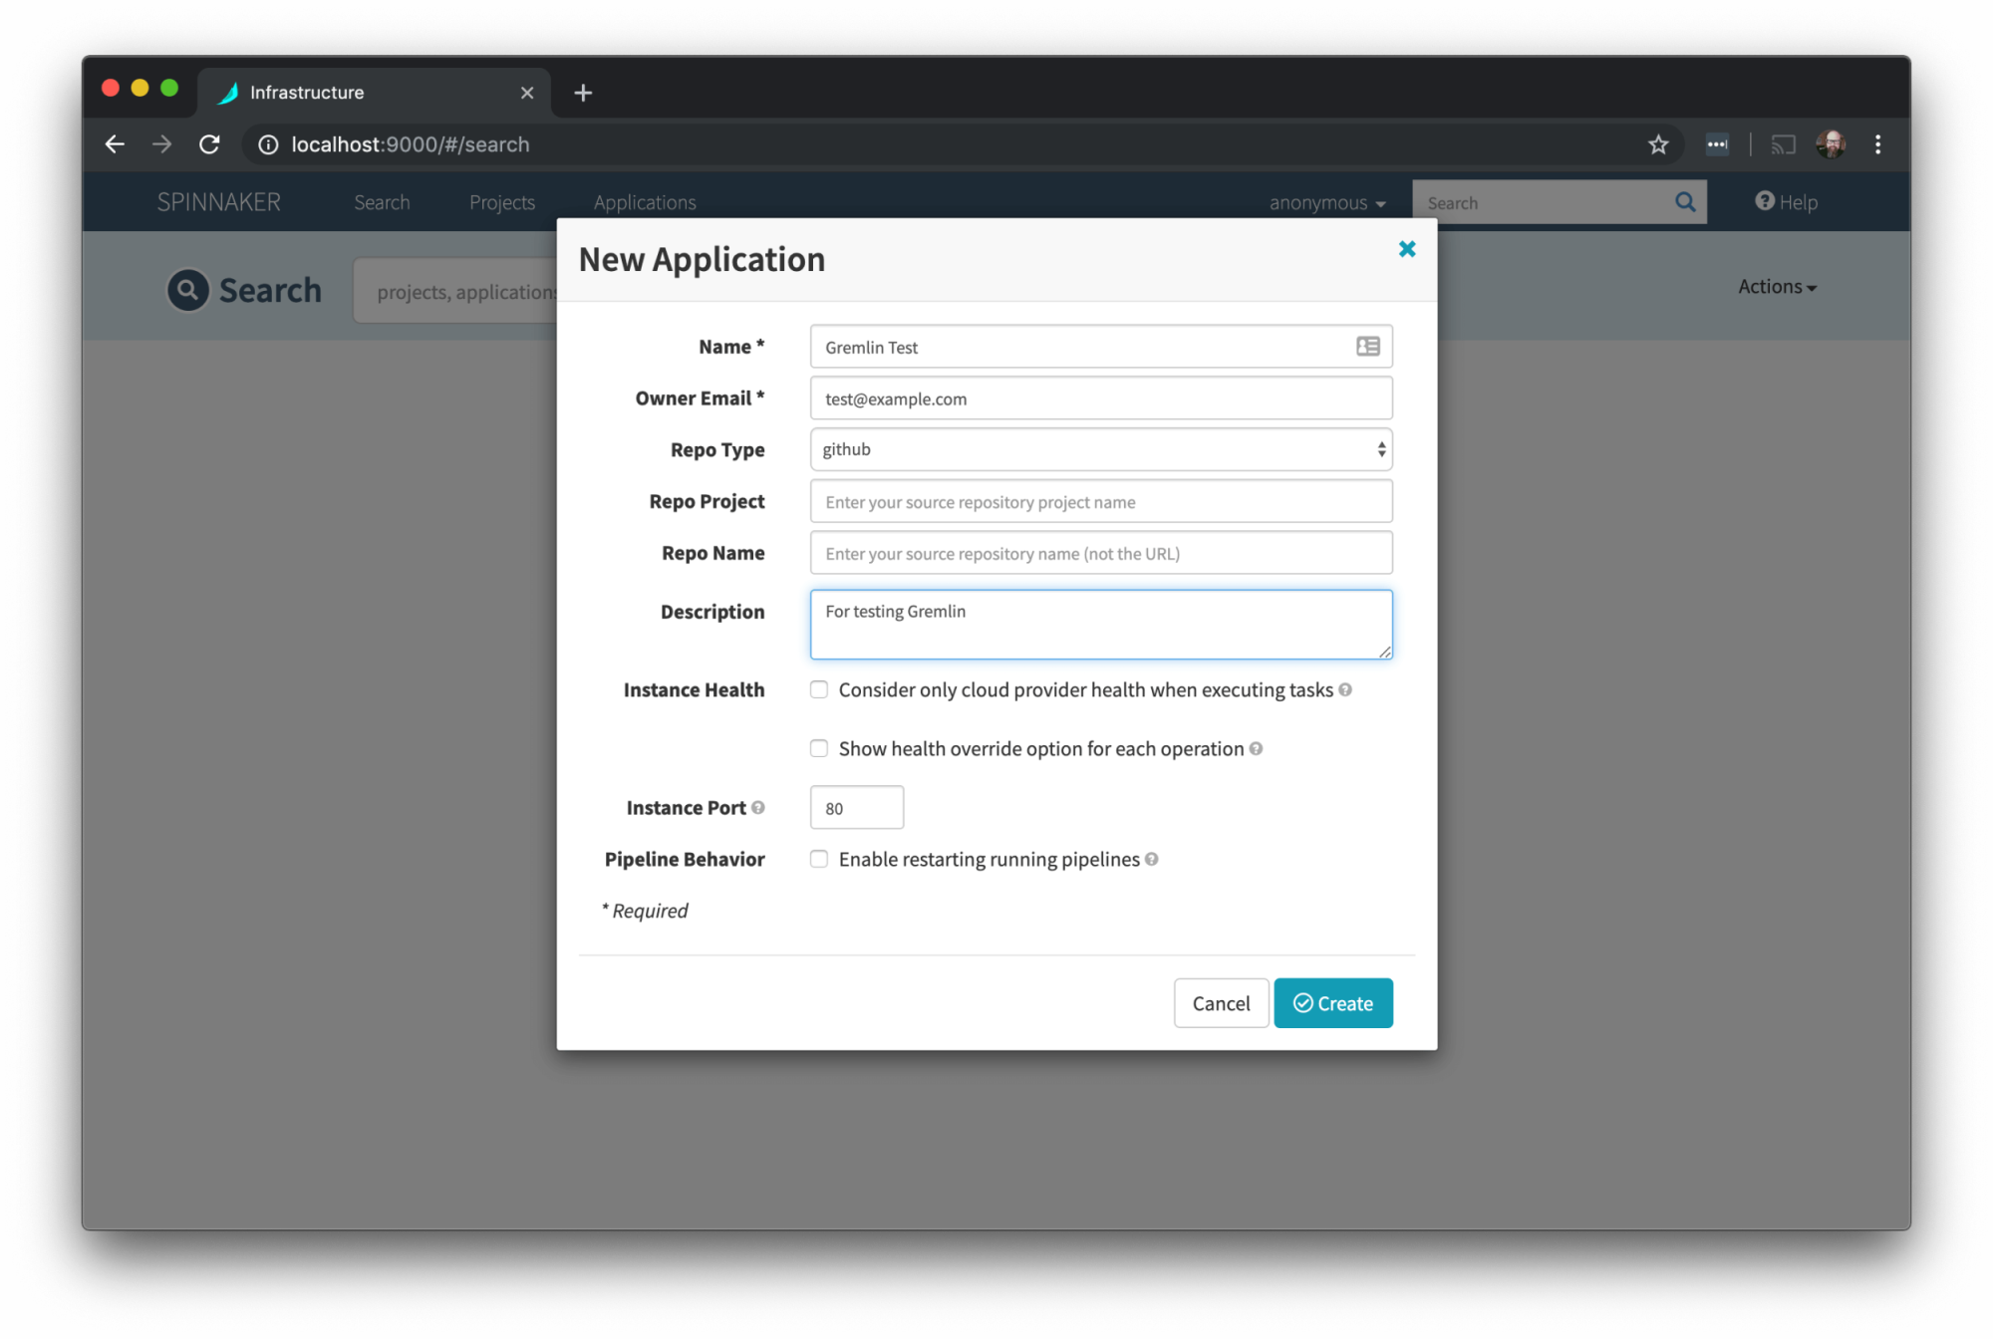Click the instance port info tooltip icon
Screen dimensions: 1993x1339
tap(756, 807)
